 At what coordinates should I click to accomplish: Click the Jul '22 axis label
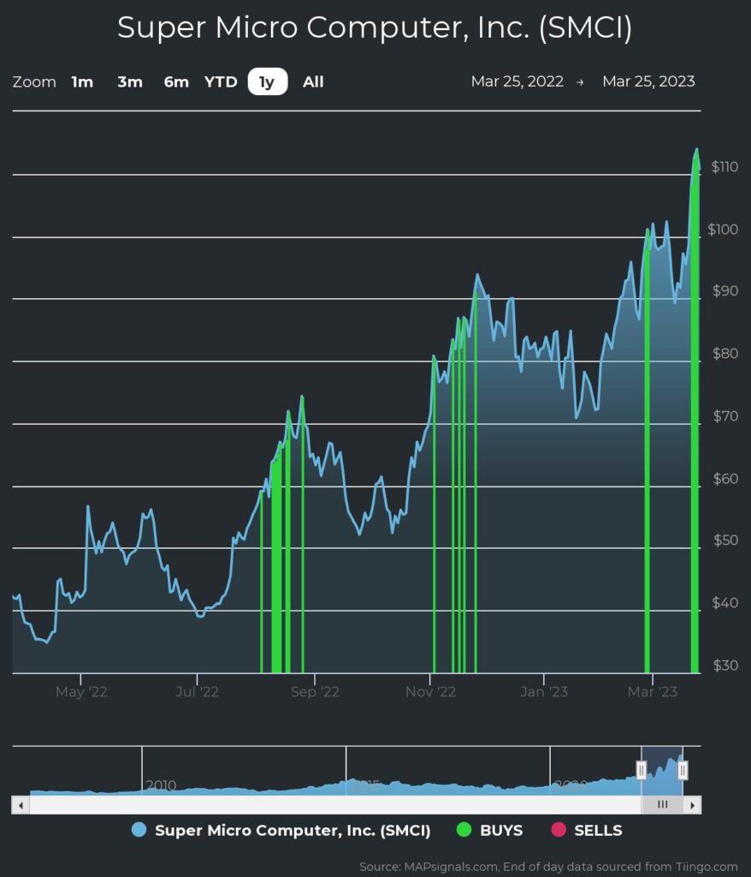(x=197, y=692)
